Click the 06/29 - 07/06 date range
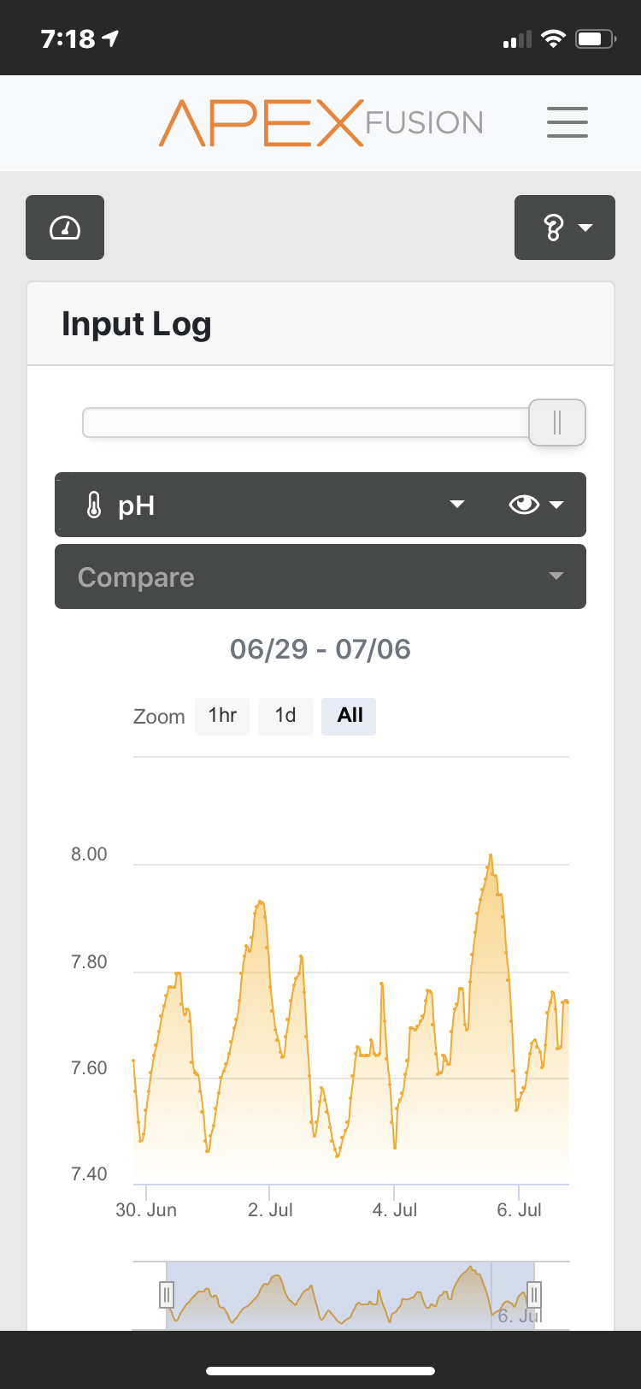The height and width of the screenshot is (1389, 641). (x=320, y=649)
